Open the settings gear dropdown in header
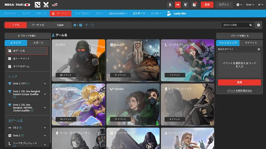266x149 pixels. pyautogui.click(x=239, y=5)
